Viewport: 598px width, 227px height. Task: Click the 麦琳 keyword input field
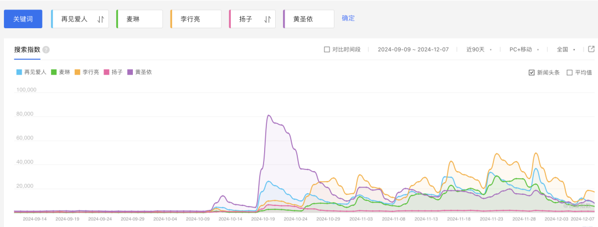pyautogui.click(x=139, y=19)
